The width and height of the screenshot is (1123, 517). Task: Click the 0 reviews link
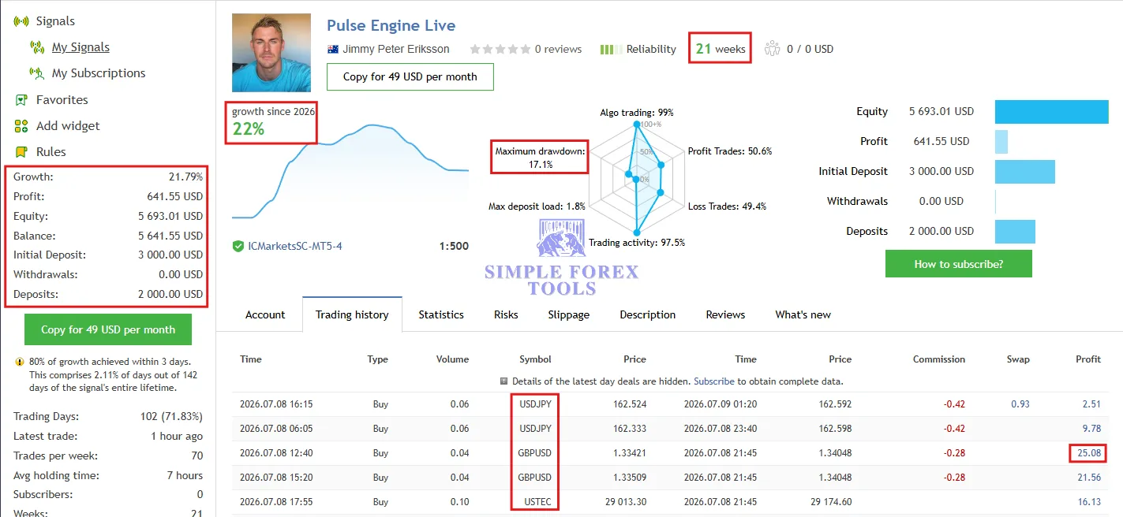[558, 49]
